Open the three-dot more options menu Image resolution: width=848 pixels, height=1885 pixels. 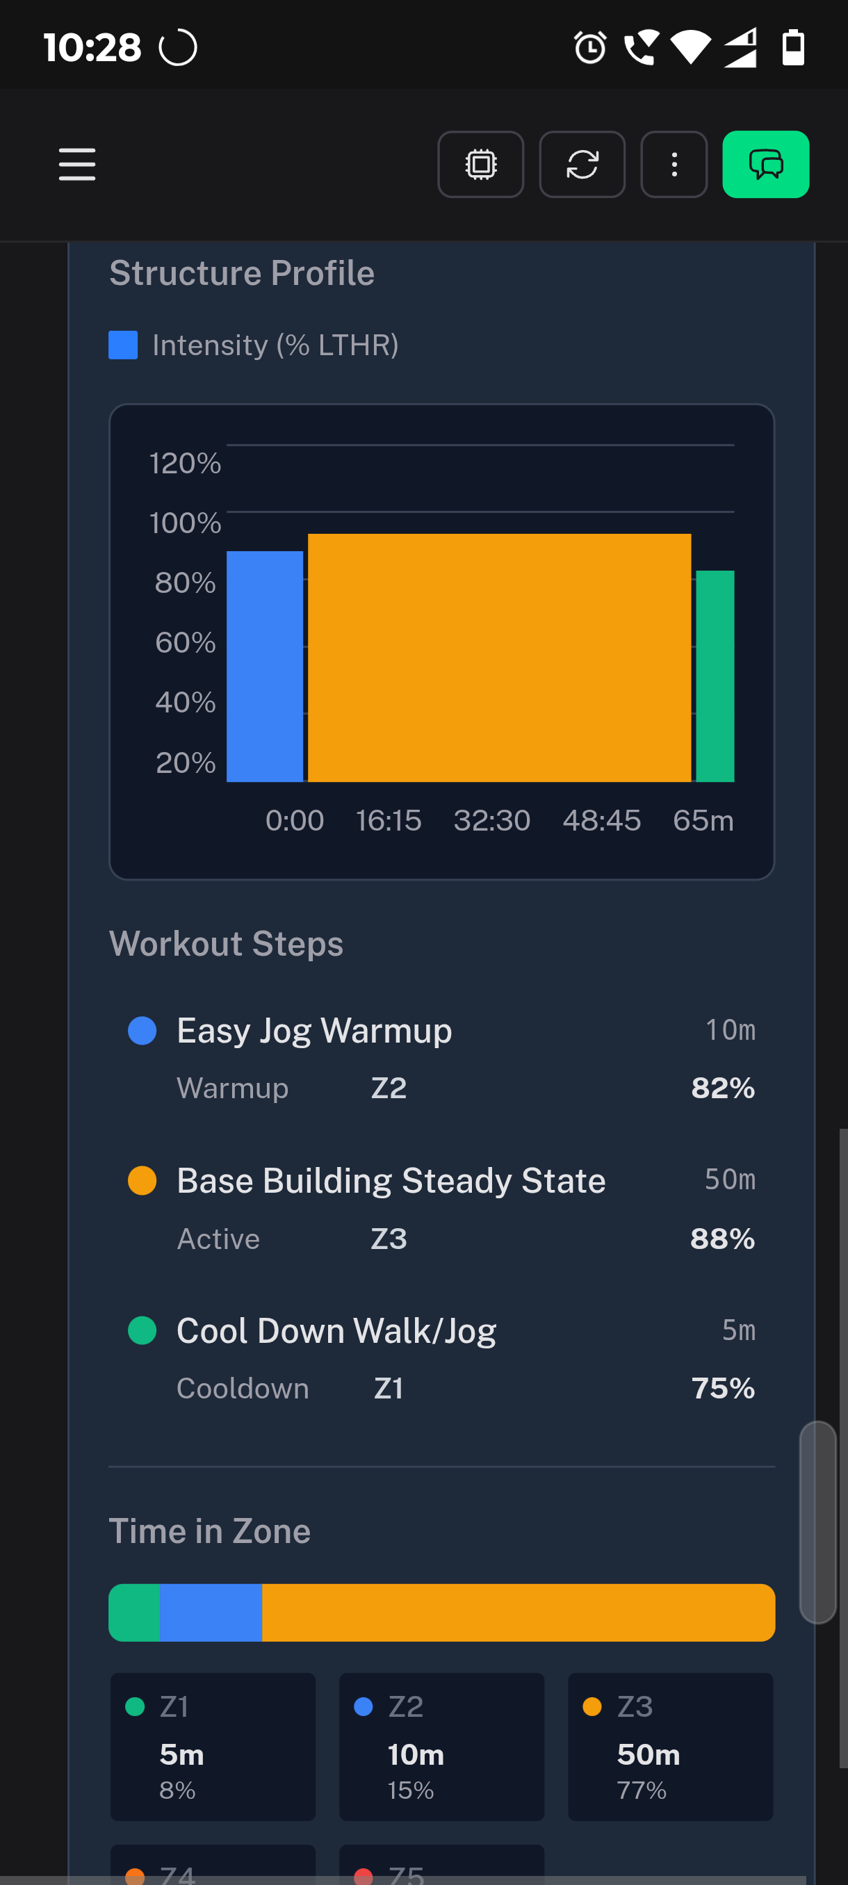[673, 165]
